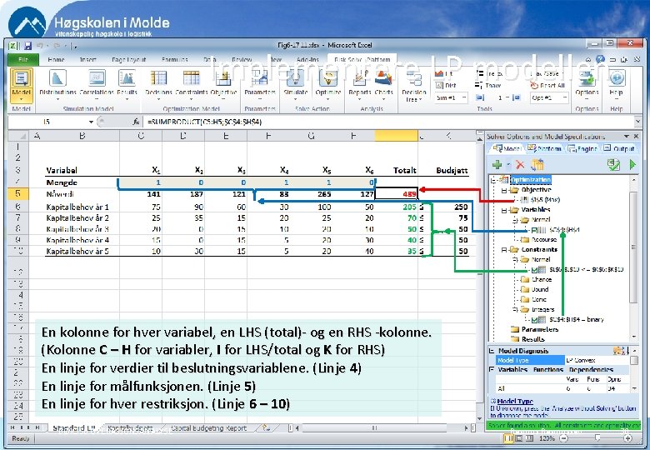Click the Dist tool
This screenshot has width=650, height=450.
pos(446,85)
